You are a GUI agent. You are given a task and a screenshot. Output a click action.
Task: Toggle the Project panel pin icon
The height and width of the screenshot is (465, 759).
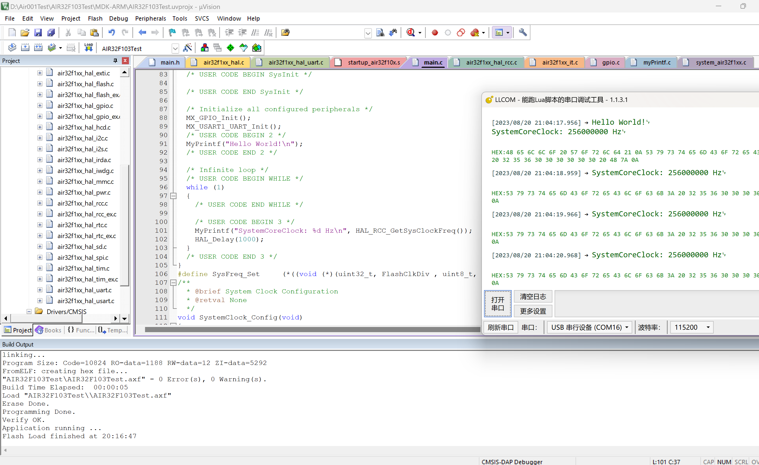pyautogui.click(x=115, y=61)
